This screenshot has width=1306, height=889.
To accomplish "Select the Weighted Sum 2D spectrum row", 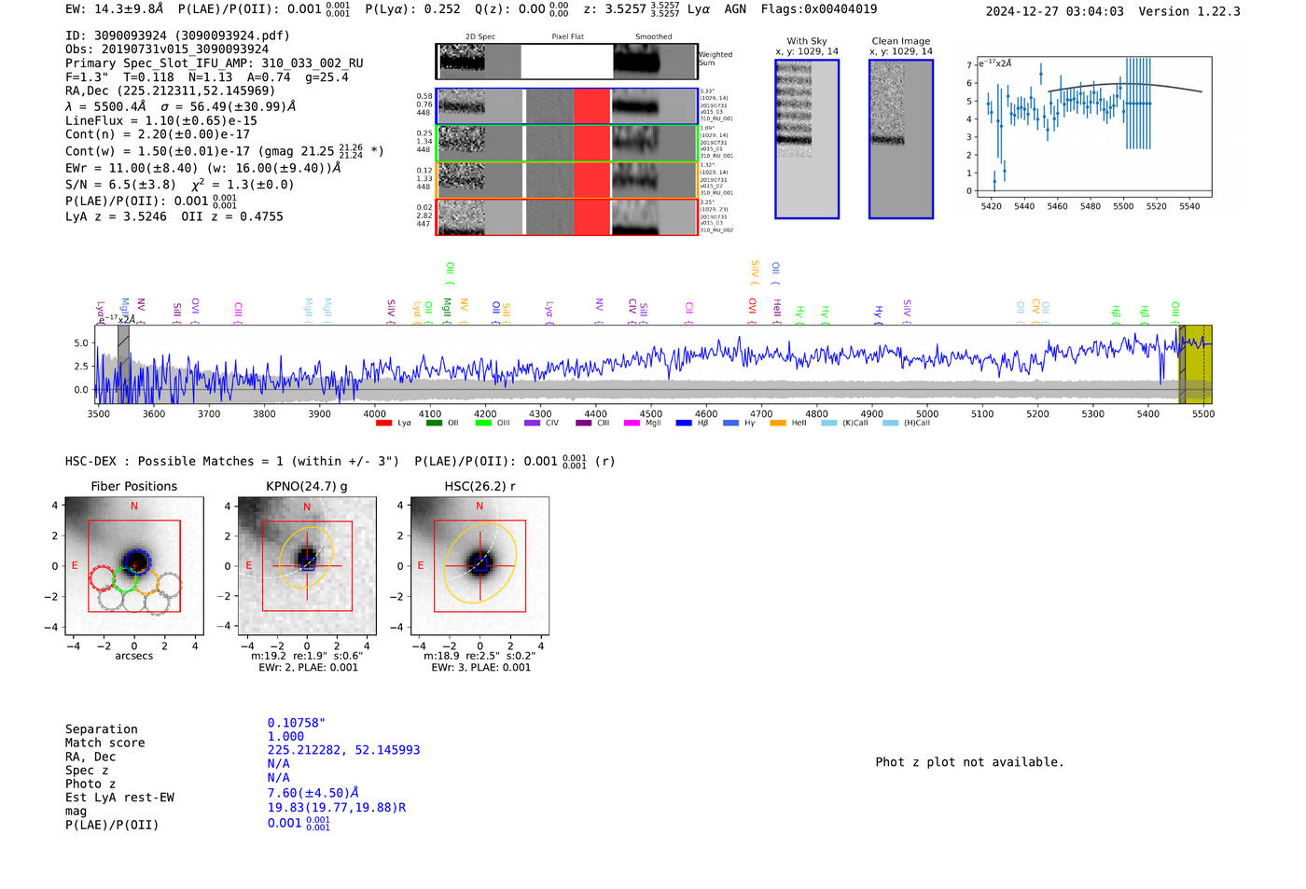I will point(567,62).
